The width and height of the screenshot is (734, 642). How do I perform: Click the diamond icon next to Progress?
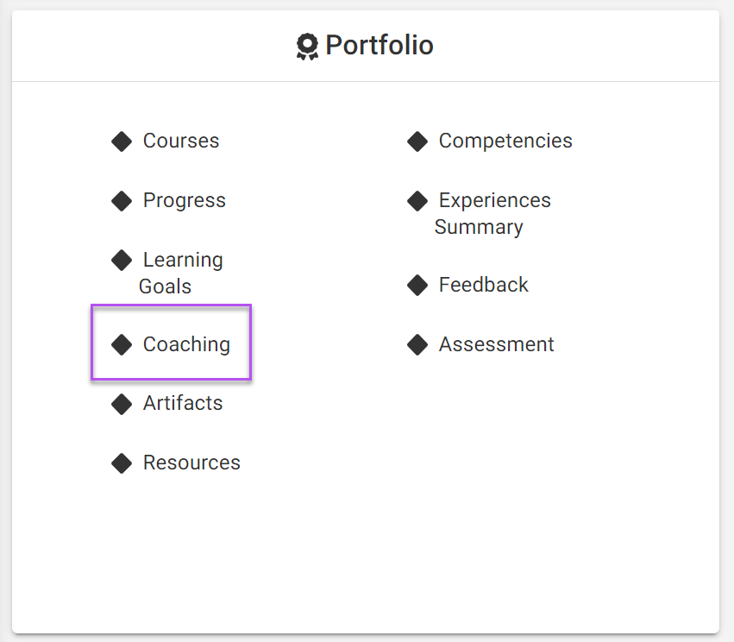click(122, 201)
